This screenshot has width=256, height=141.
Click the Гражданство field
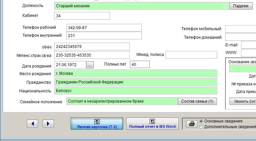point(136,82)
